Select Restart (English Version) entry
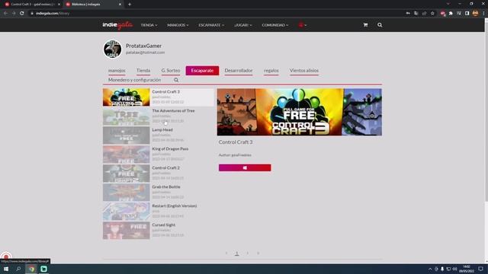488x274 pixels. click(x=159, y=212)
